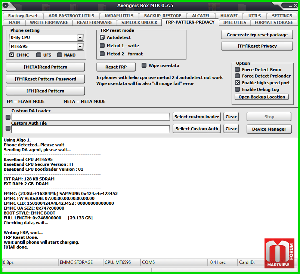Select UFS storage type
300x274 pixels.
click(39, 55)
